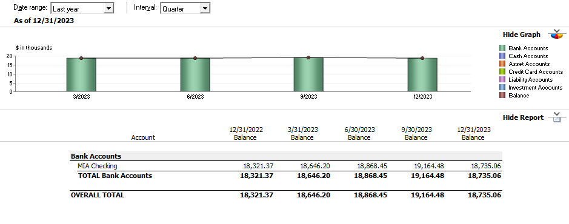
Task: Click the Last year date range field
Action: click(78, 8)
